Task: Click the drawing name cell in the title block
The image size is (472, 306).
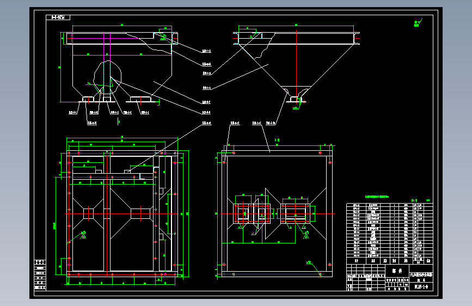Action: pos(421,277)
